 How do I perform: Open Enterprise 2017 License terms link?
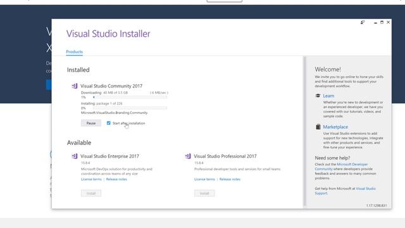point(91,179)
